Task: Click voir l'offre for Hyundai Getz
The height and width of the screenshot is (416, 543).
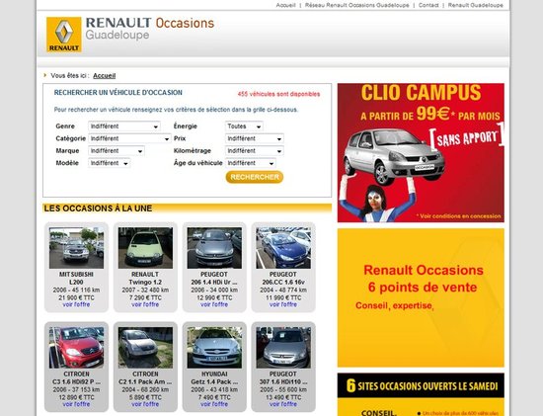Action: 214,404
